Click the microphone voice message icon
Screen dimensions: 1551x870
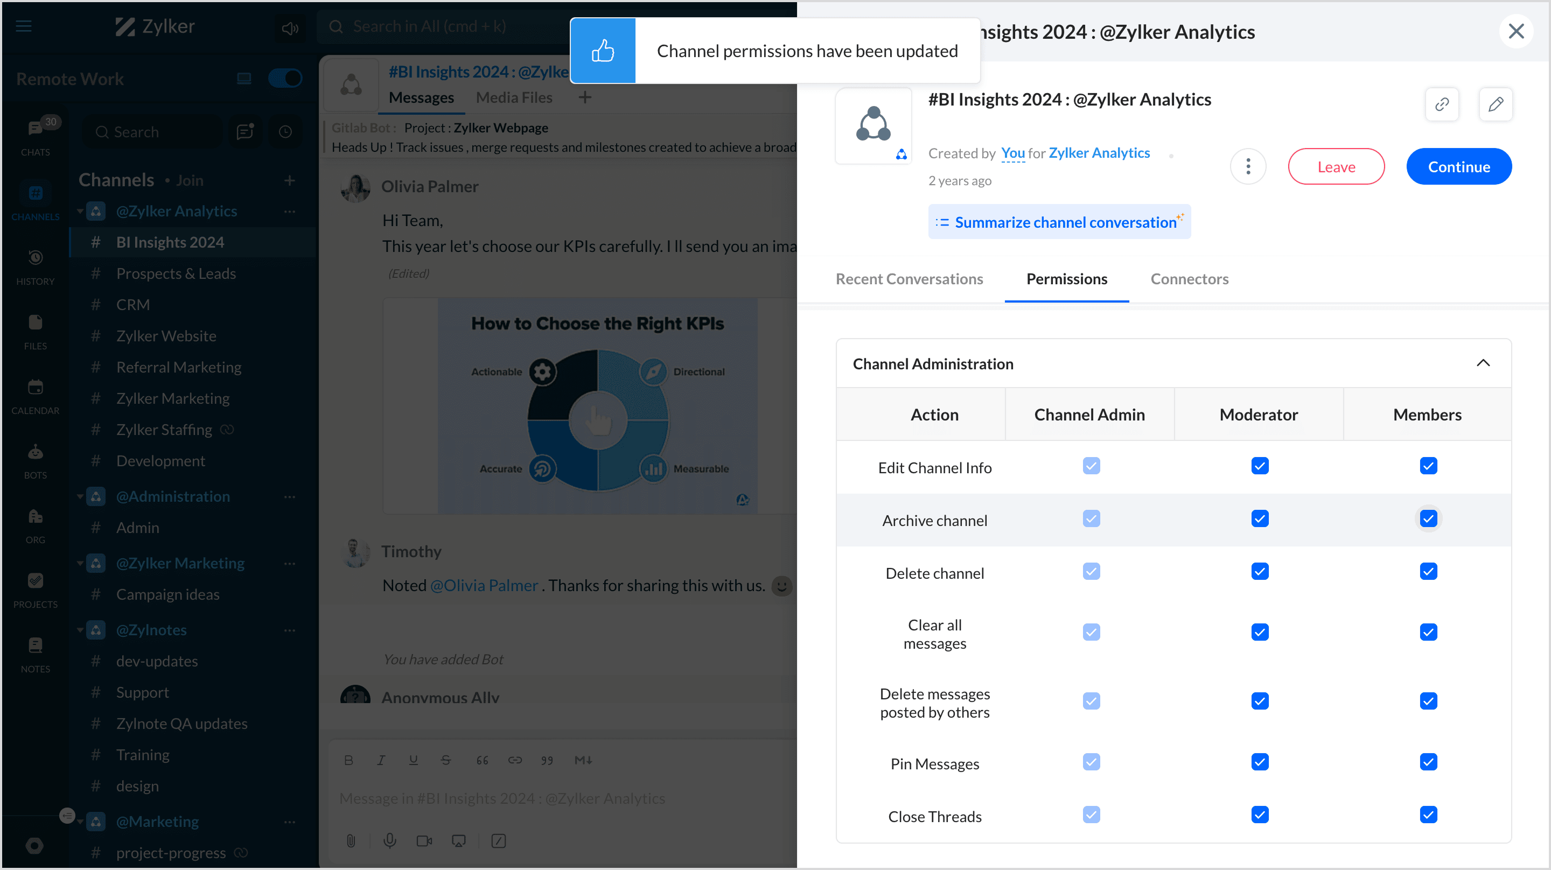pos(389,840)
